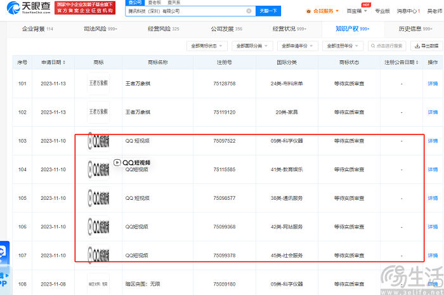Export data with the 导出数据 button

pyautogui.click(x=426, y=46)
